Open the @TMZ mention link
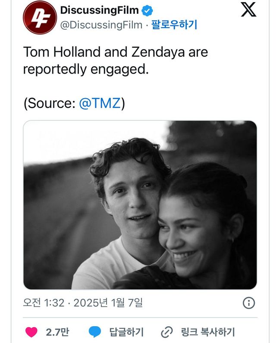 (x=100, y=104)
